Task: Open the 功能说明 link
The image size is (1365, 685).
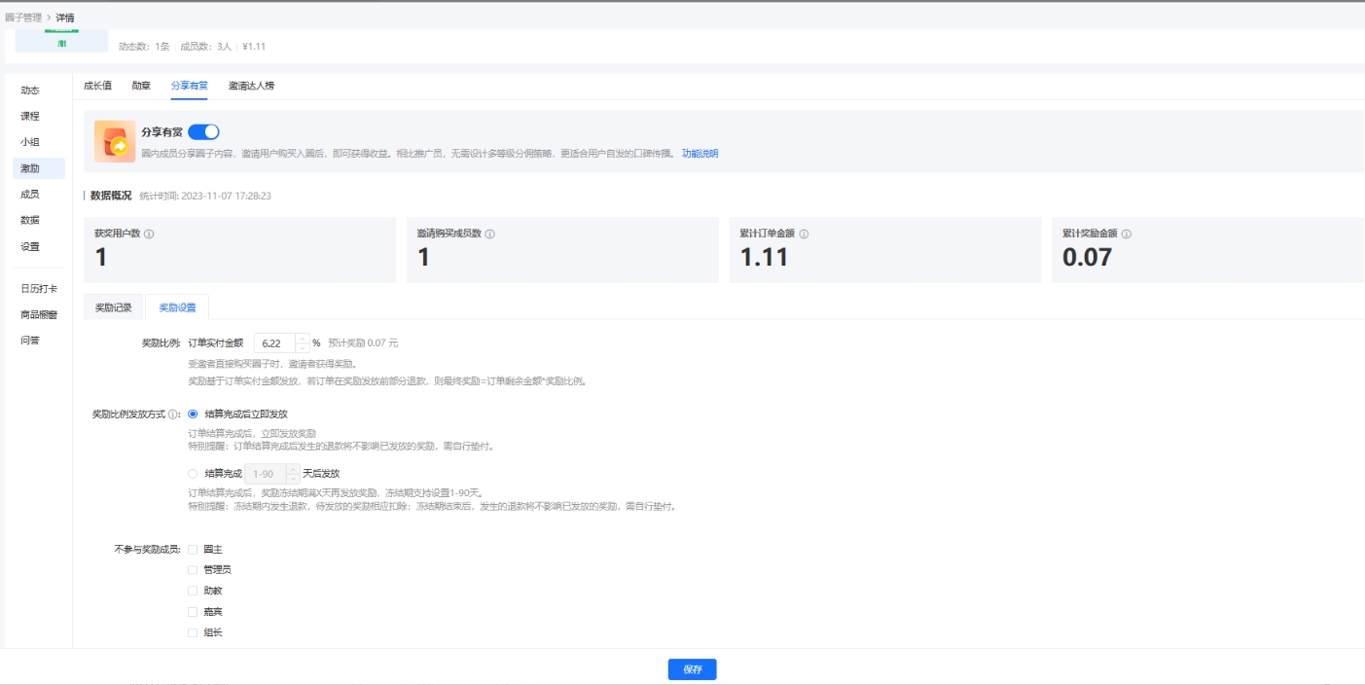Action: click(700, 153)
